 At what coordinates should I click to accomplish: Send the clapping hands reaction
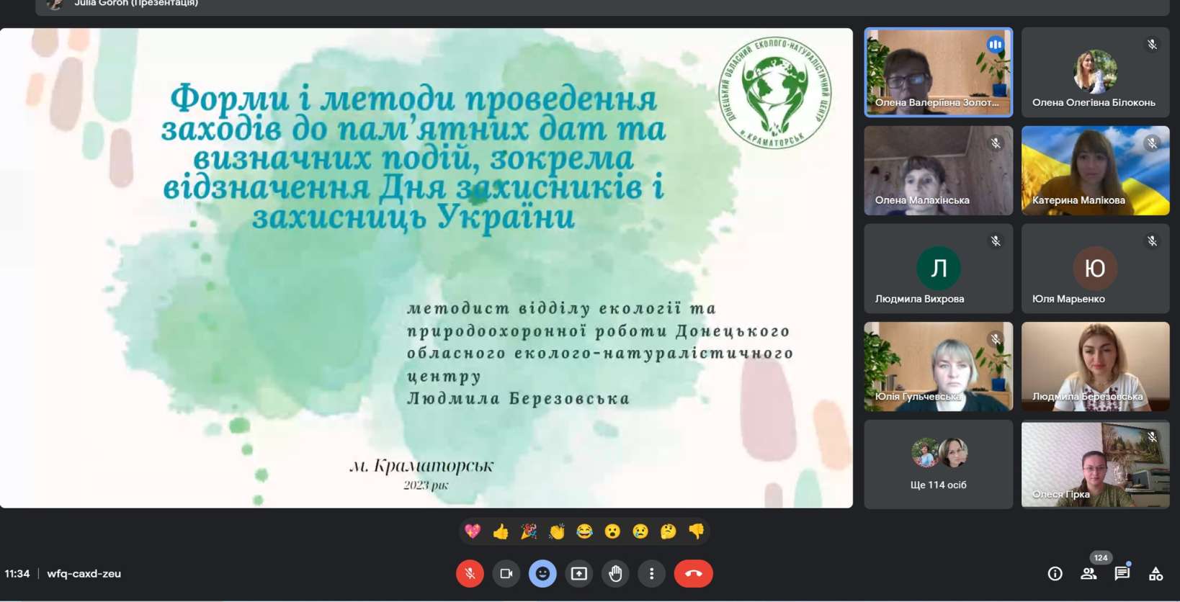point(557,531)
